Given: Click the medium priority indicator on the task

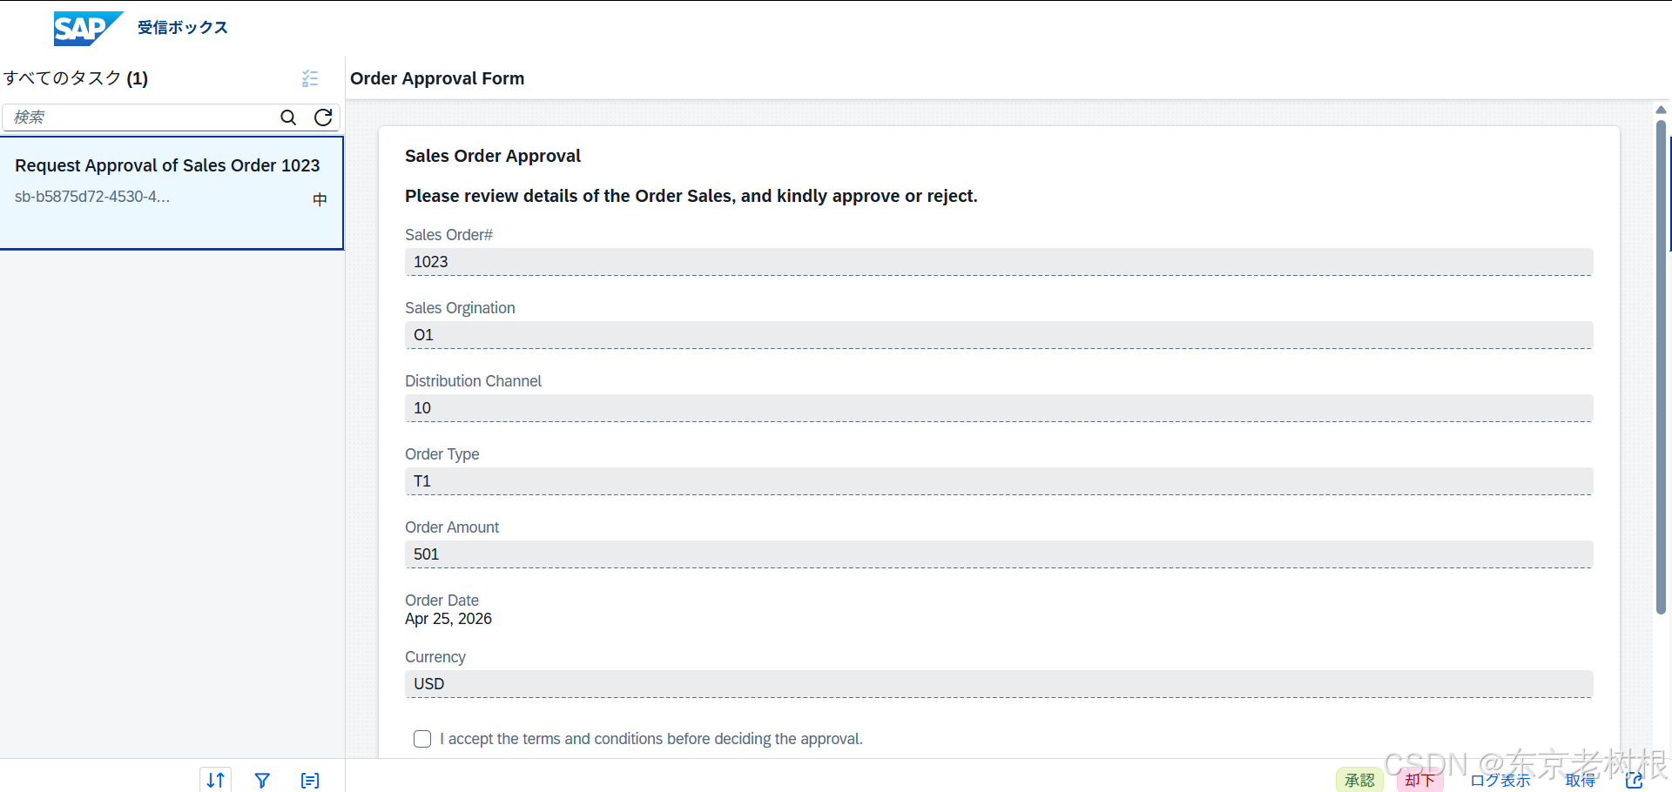Looking at the screenshot, I should 320,199.
